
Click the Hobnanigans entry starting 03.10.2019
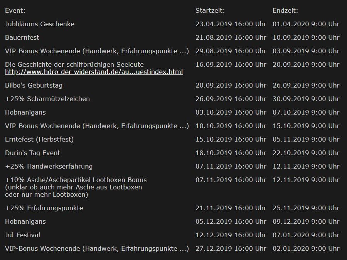tap(25, 112)
